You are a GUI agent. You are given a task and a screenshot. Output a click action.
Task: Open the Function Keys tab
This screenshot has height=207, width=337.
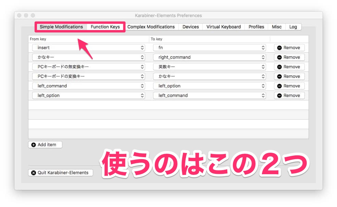point(105,27)
